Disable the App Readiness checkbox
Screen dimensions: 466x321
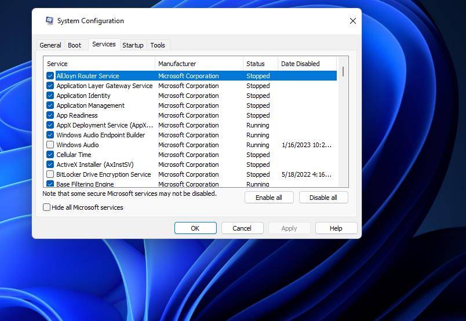click(50, 115)
